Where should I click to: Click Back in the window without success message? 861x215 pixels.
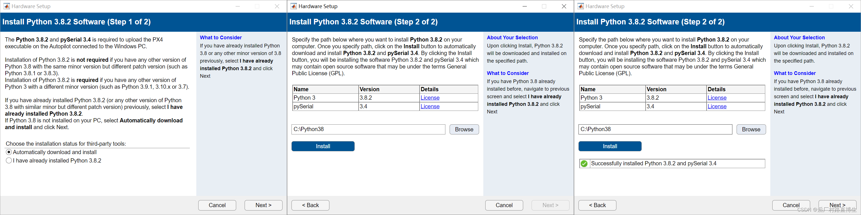(x=311, y=205)
